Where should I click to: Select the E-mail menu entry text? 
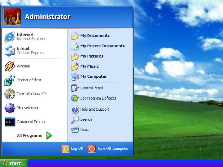[23, 49]
